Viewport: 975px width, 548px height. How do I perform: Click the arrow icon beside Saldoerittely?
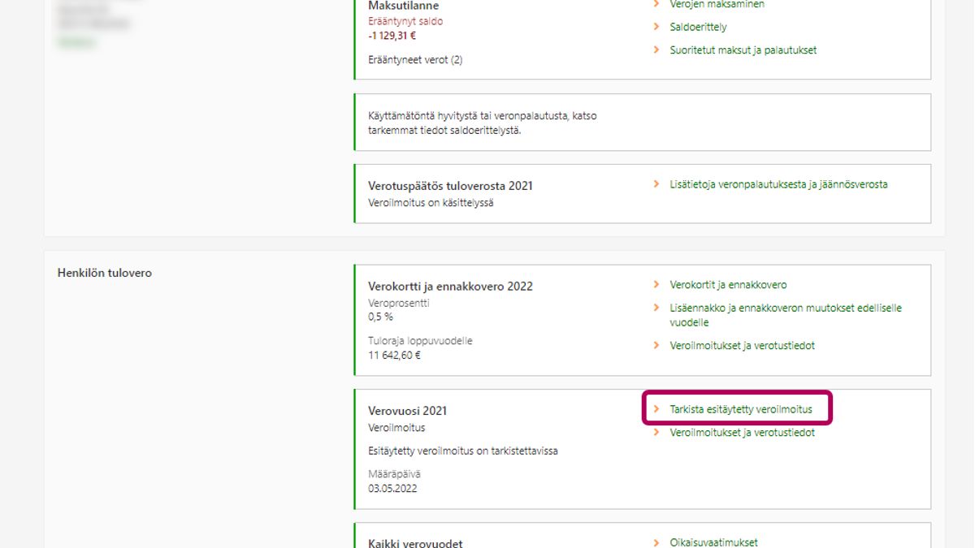coord(656,27)
